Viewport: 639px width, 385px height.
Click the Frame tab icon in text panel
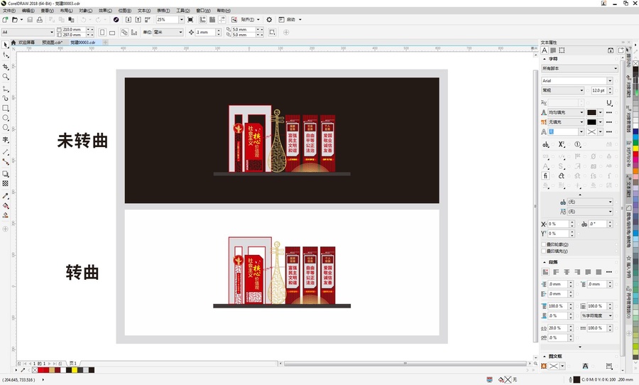coord(562,50)
